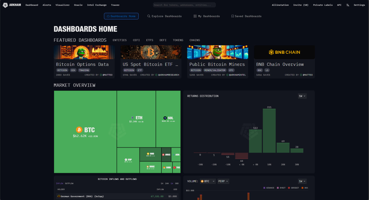Screen dimensions: 369x200
Task: Click the ADA tile in the treemap
Action: click(x=176, y=155)
